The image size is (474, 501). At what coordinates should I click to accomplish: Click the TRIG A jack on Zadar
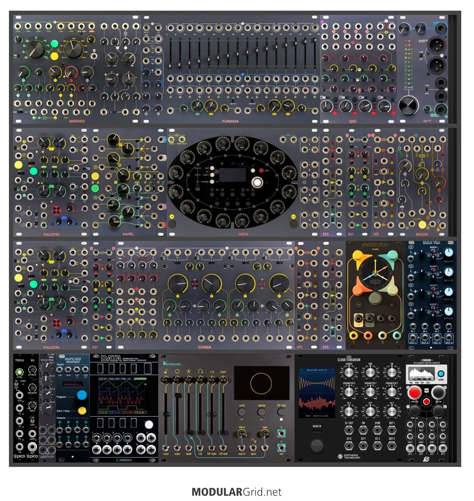(x=410, y=425)
